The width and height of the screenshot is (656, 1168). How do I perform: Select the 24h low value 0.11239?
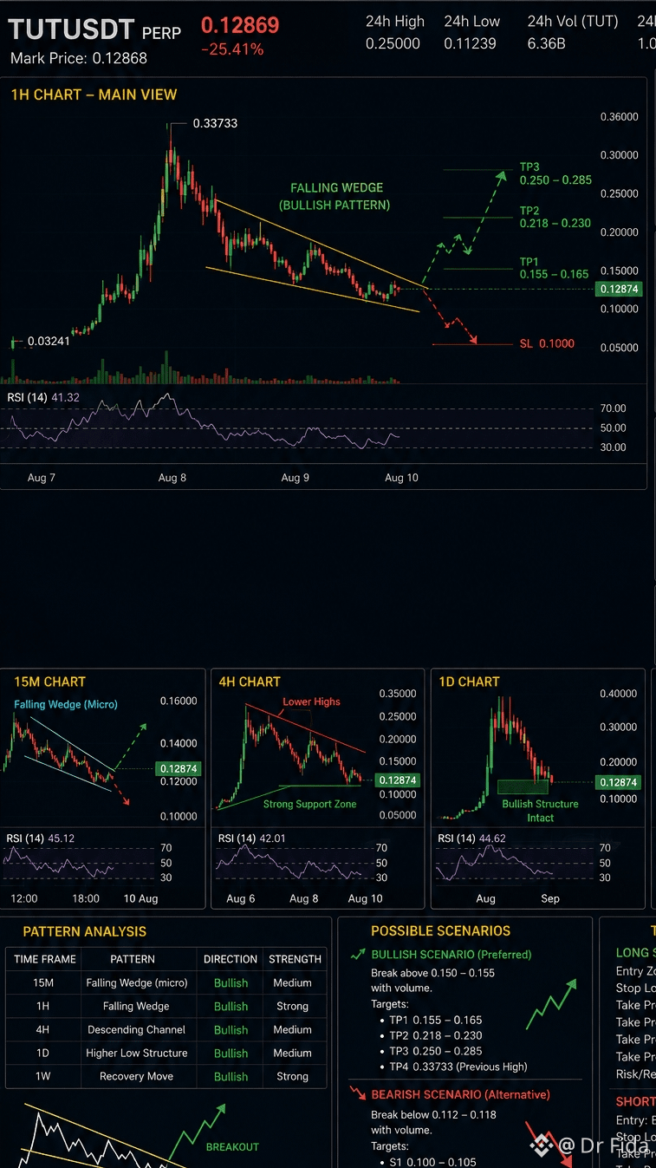472,42
